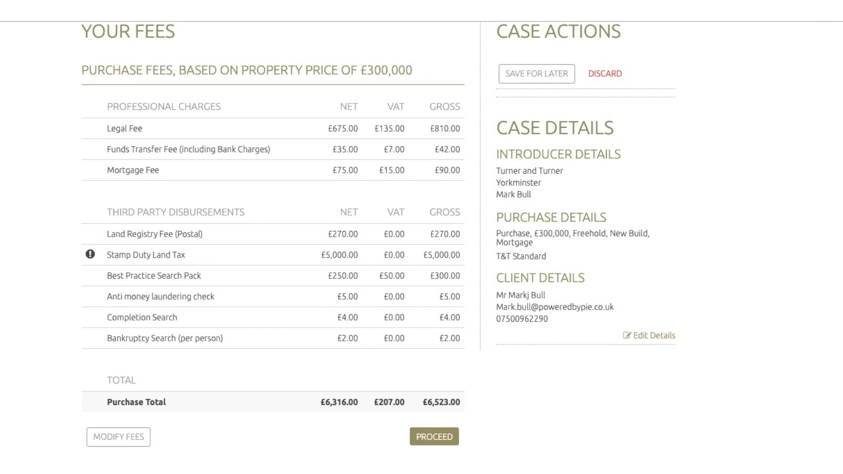Select Bankruptcy Search (per person) row
The width and height of the screenshot is (843, 474).
165,338
